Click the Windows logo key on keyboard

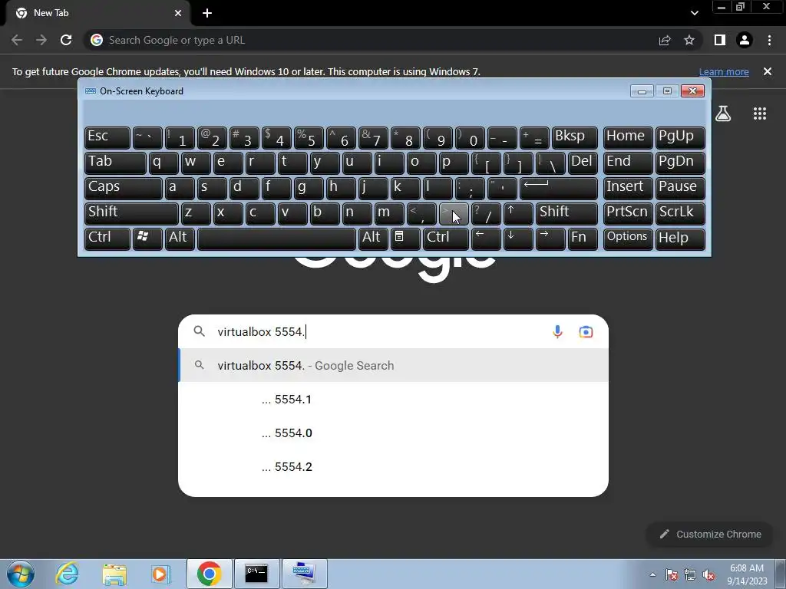[147, 239]
